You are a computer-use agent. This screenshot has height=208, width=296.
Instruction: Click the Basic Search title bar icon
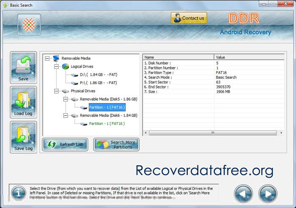5,5
